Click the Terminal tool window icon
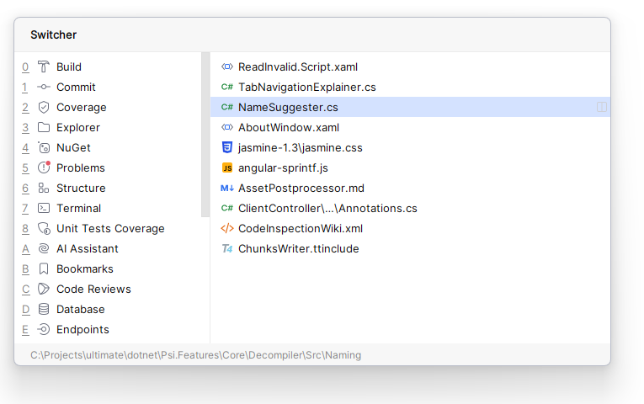This screenshot has height=404, width=644. (x=44, y=209)
